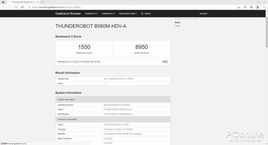Select the Base Frequency value
The width and height of the screenshot is (268, 145).
pos(108,138)
